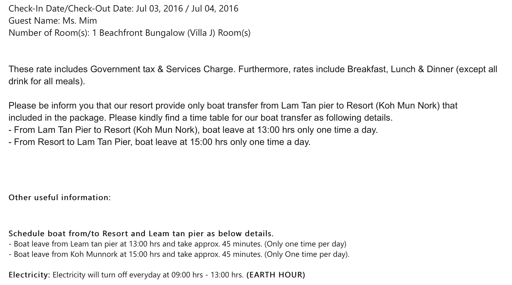Click the guest name "Ms. Mim"

tap(80, 21)
